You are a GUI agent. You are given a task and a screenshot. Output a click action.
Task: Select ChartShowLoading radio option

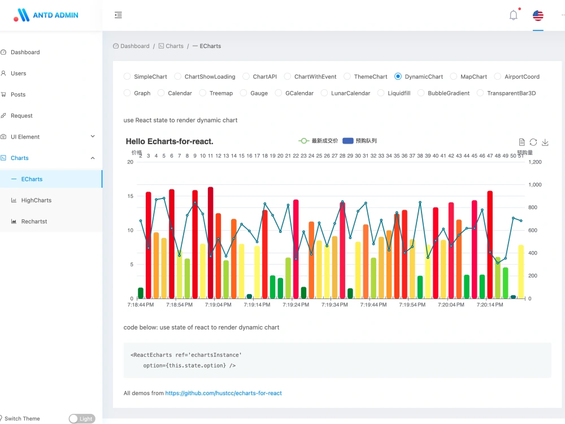coord(177,76)
